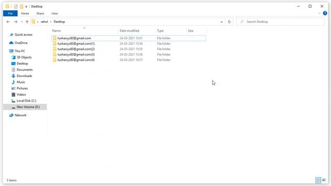The image size is (331, 186).
Task: Sort files by the Name column header
Action: click(56, 31)
